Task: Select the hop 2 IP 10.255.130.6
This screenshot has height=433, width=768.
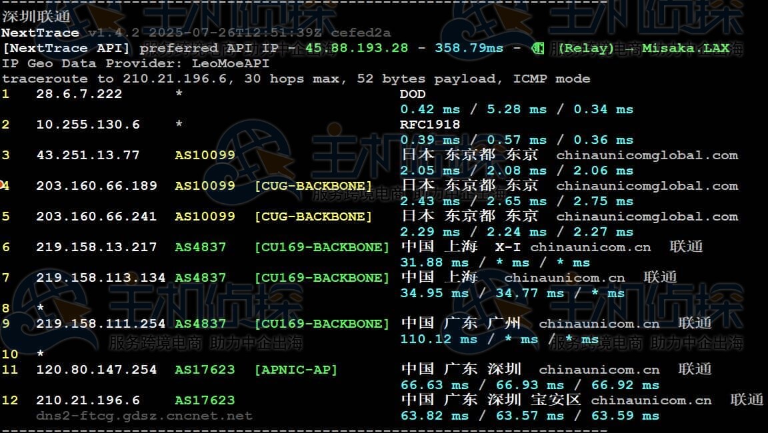Action: 88,125
